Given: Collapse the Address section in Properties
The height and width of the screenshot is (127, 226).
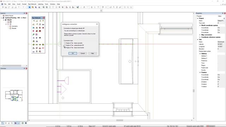Looking at the screenshot, I should pos(200,54).
